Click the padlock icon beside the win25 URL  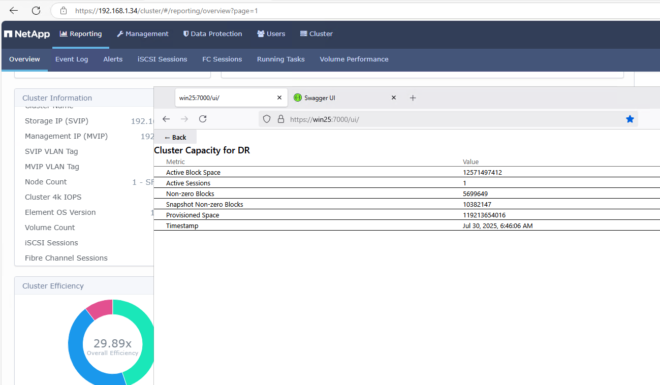[x=280, y=119]
